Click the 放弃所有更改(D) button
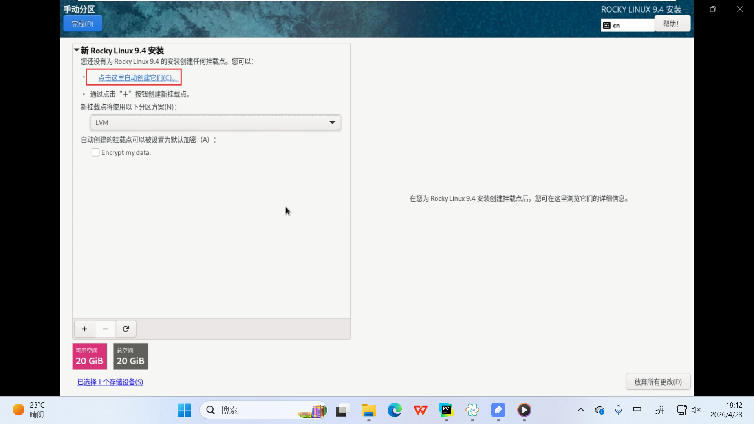 coord(658,382)
